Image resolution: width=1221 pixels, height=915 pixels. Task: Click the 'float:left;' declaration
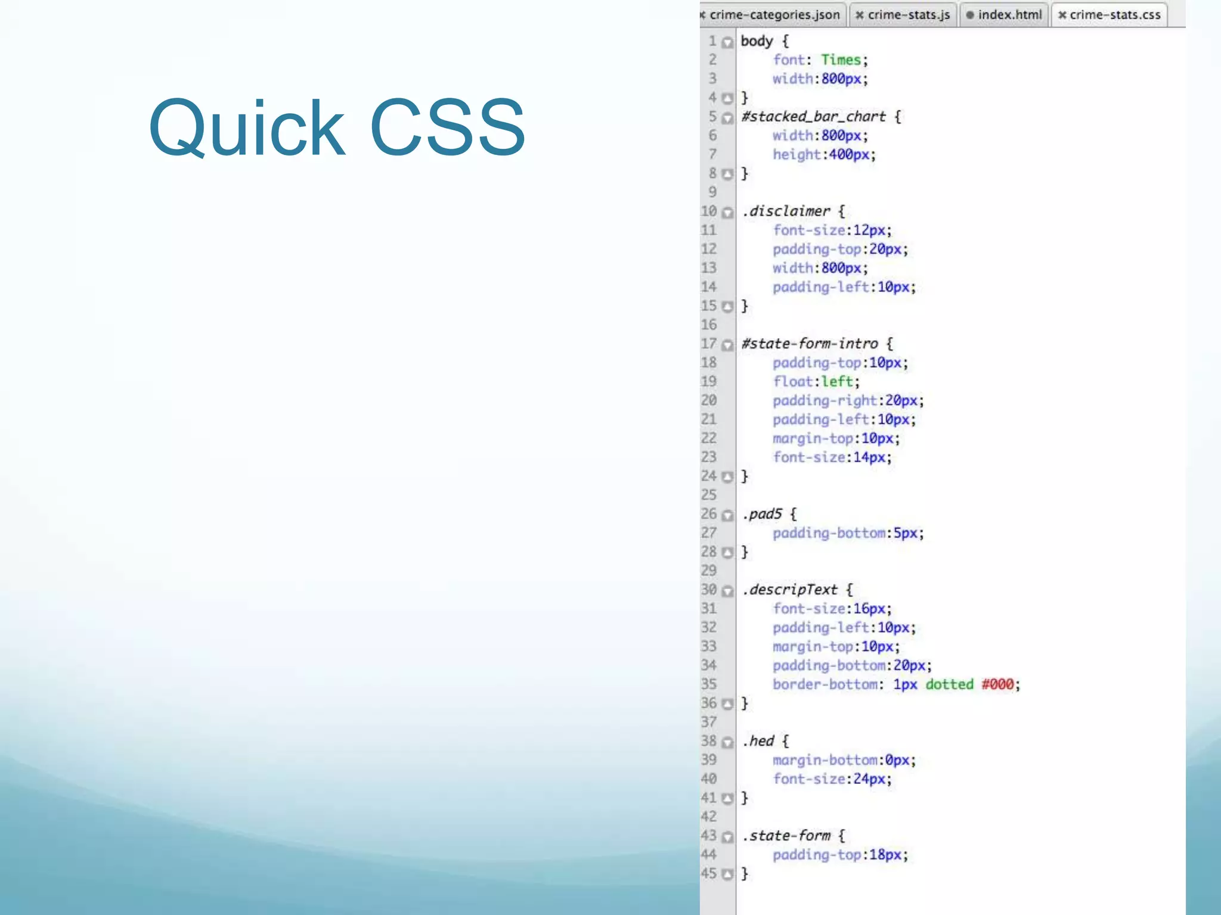816,382
